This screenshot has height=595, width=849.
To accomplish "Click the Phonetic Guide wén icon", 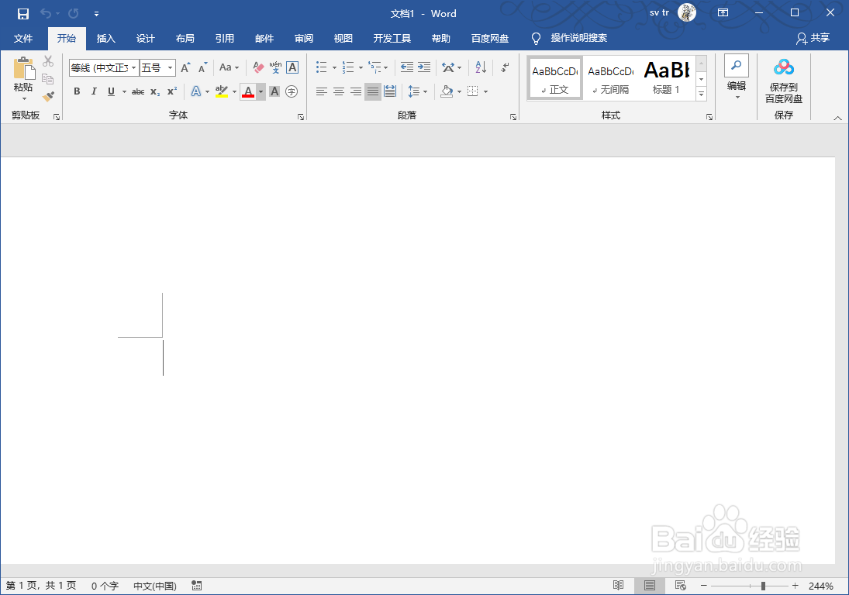I will tap(275, 67).
